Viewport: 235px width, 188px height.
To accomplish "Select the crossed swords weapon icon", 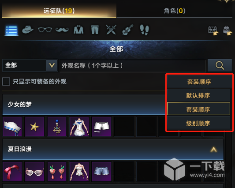I will (x=111, y=30).
